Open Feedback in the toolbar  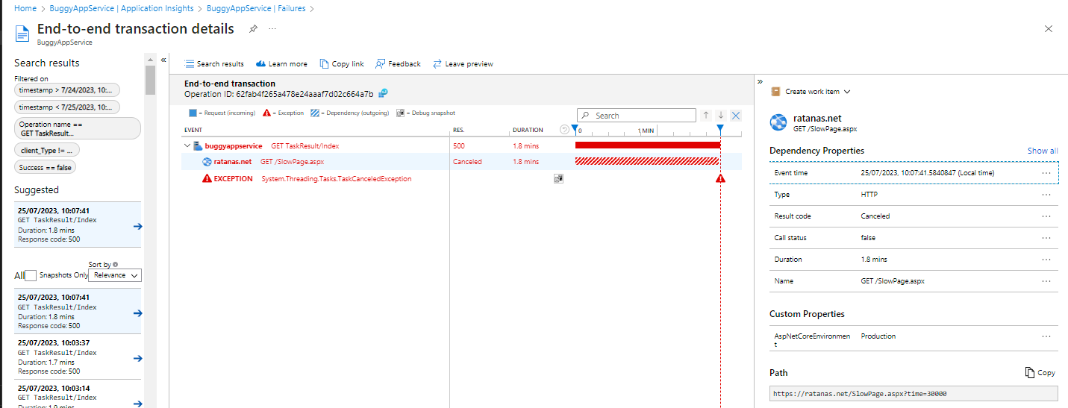(x=398, y=64)
